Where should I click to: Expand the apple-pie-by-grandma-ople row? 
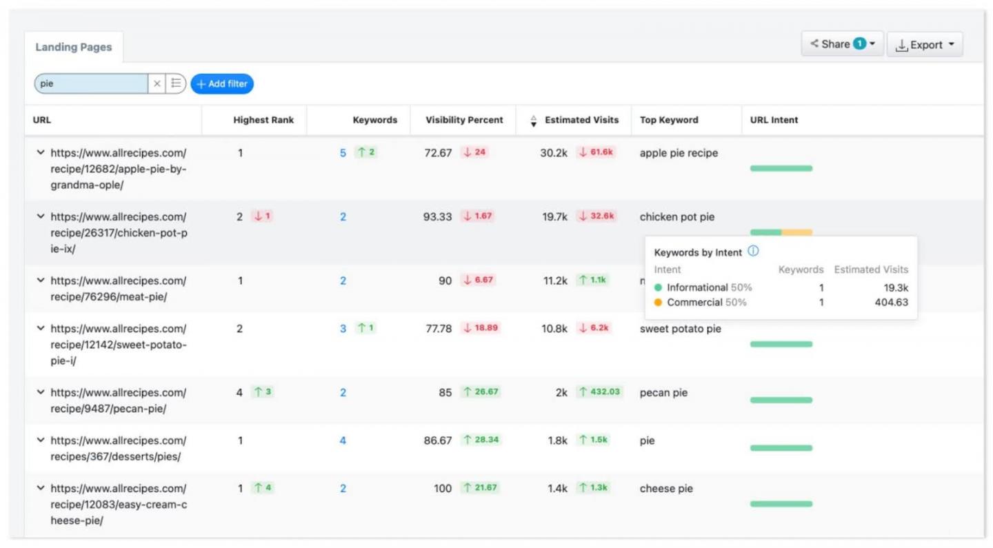(x=40, y=153)
